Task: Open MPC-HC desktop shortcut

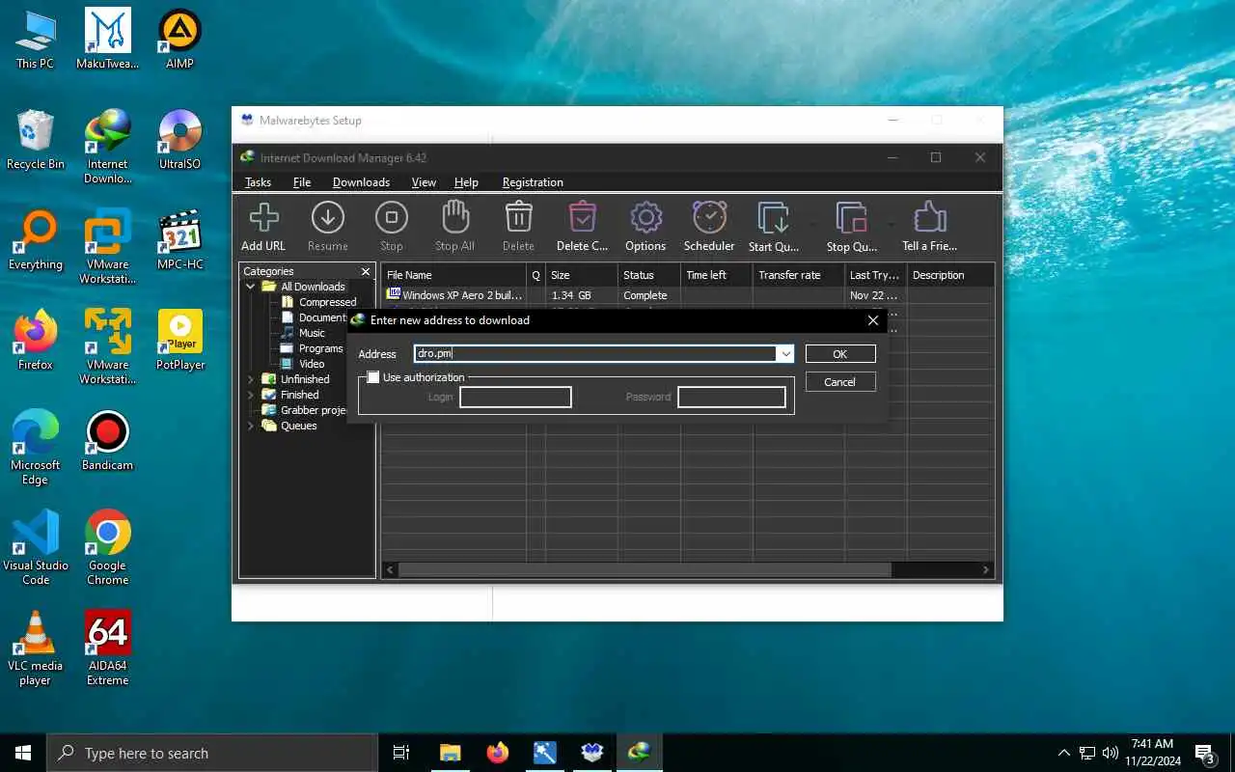Action: pyautogui.click(x=180, y=240)
